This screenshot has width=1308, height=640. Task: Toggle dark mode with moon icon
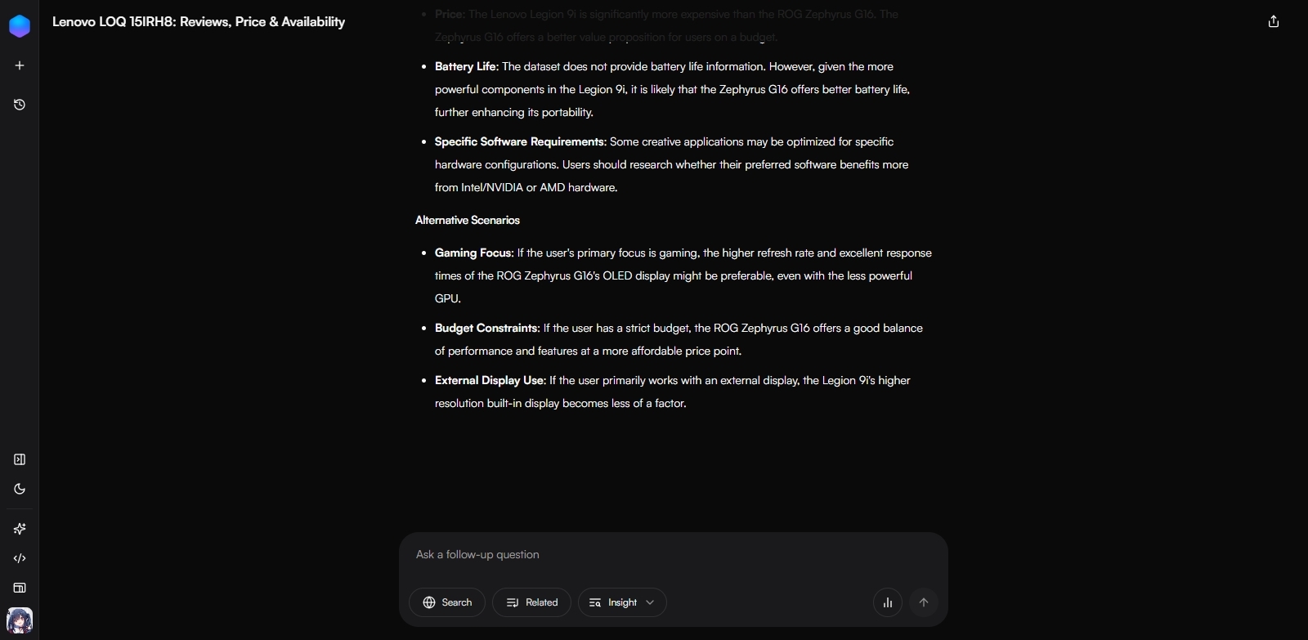tap(20, 489)
